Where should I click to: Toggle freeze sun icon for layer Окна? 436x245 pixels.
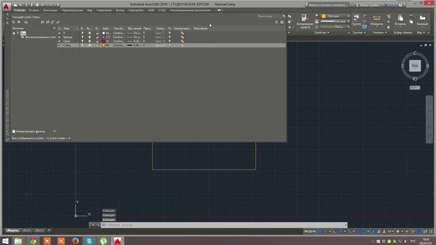click(x=89, y=41)
